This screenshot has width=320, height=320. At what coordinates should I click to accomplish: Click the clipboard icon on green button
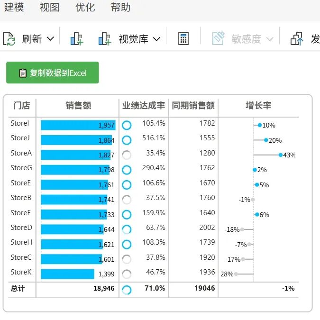tap(23, 73)
